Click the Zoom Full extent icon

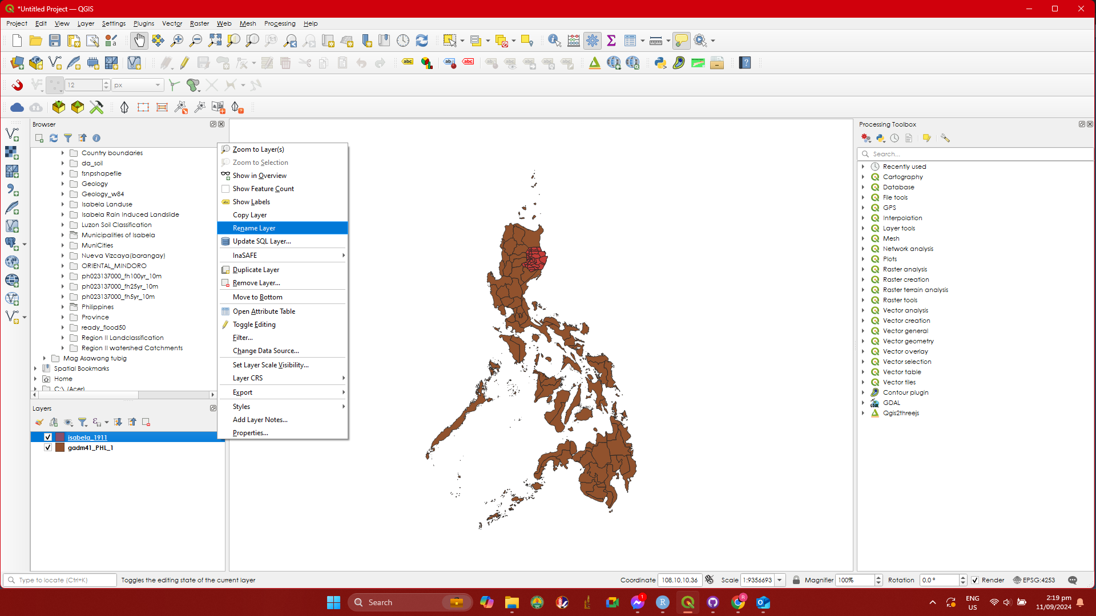coord(215,40)
